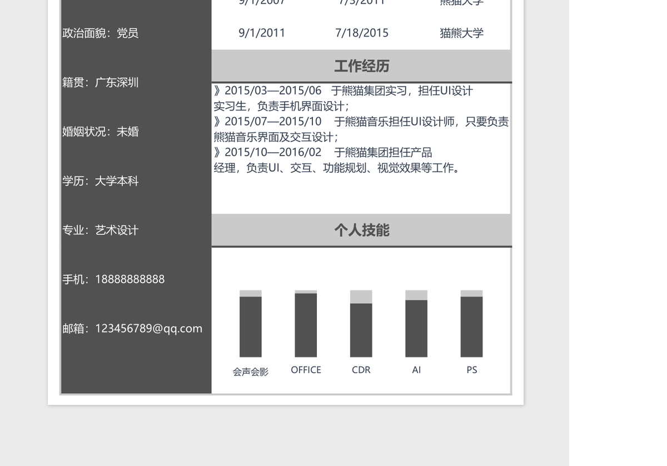Select the text 籍贯：广东深圳
The image size is (667, 466).
(x=101, y=82)
